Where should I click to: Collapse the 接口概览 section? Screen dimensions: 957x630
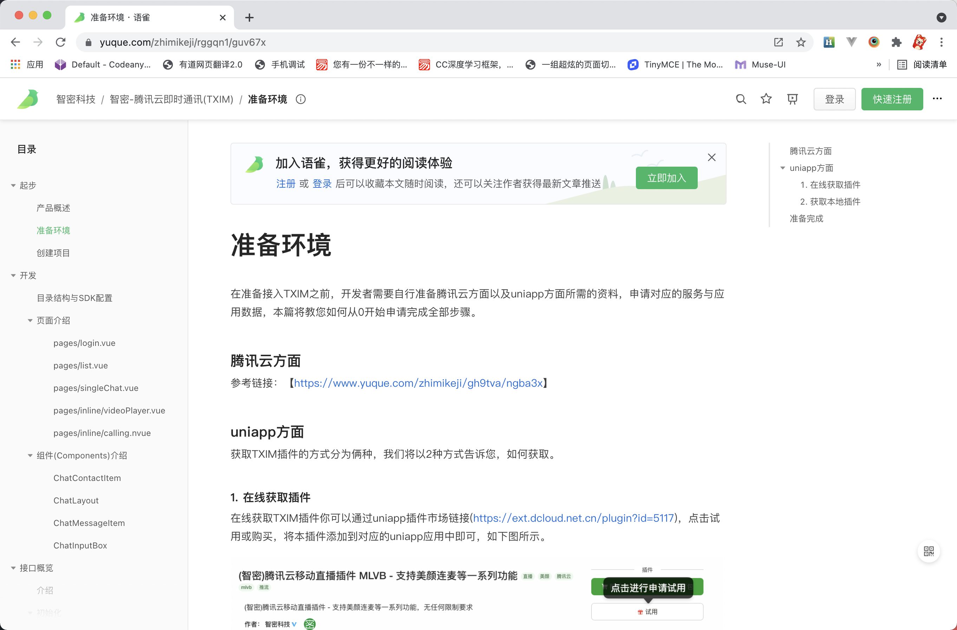coord(13,568)
